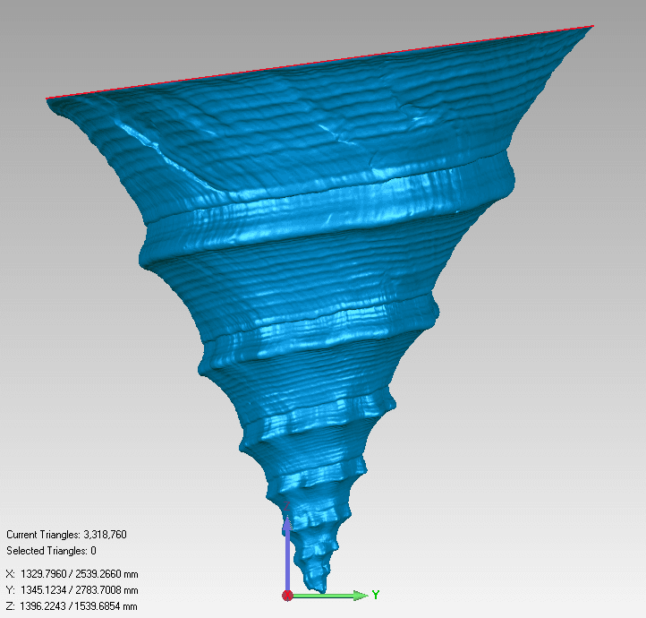Click the left corner of the red boundary edge
This screenshot has height=618, width=646.
(x=48, y=99)
